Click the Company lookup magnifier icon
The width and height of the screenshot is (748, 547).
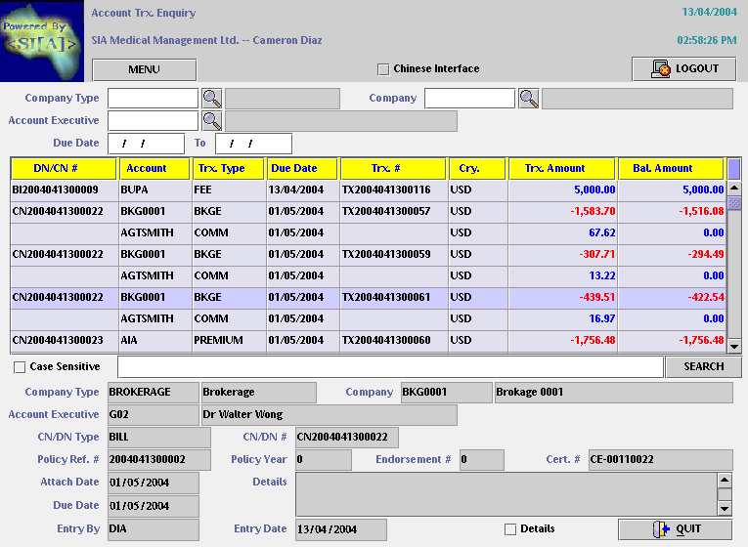point(528,98)
